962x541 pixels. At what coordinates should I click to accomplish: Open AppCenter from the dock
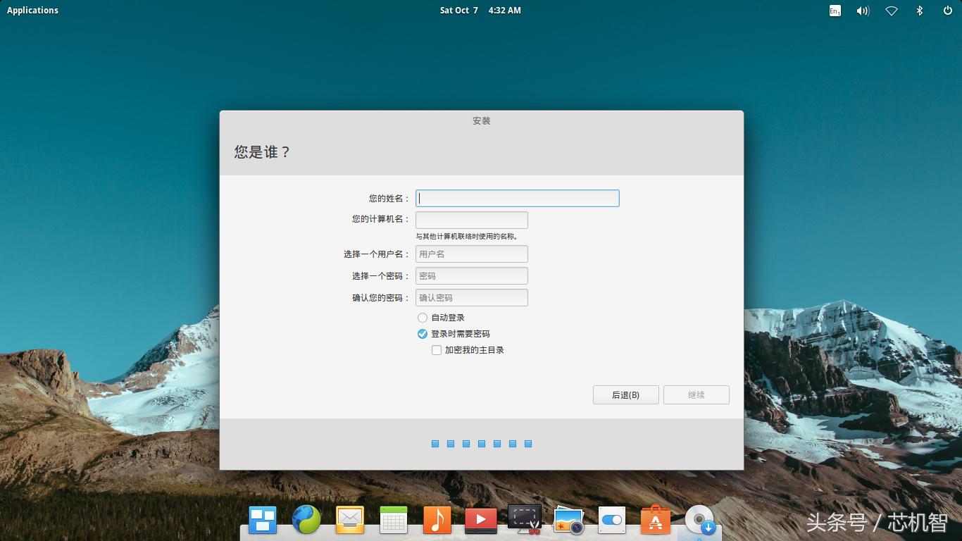pyautogui.click(x=655, y=520)
